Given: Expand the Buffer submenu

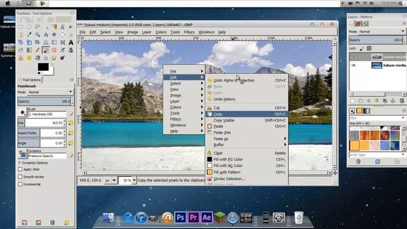Looking at the screenshot, I should [x=247, y=145].
